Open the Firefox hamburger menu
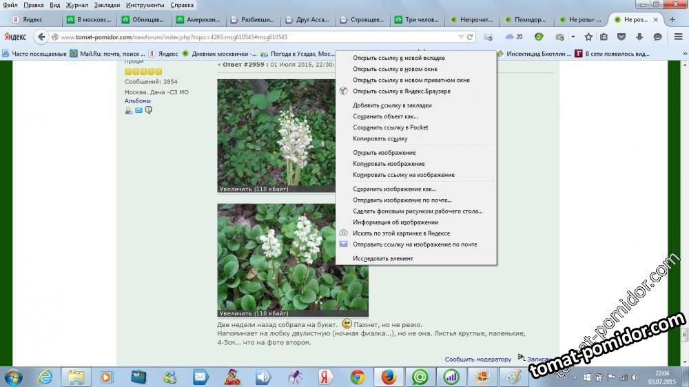The width and height of the screenshot is (689, 387). click(x=678, y=37)
